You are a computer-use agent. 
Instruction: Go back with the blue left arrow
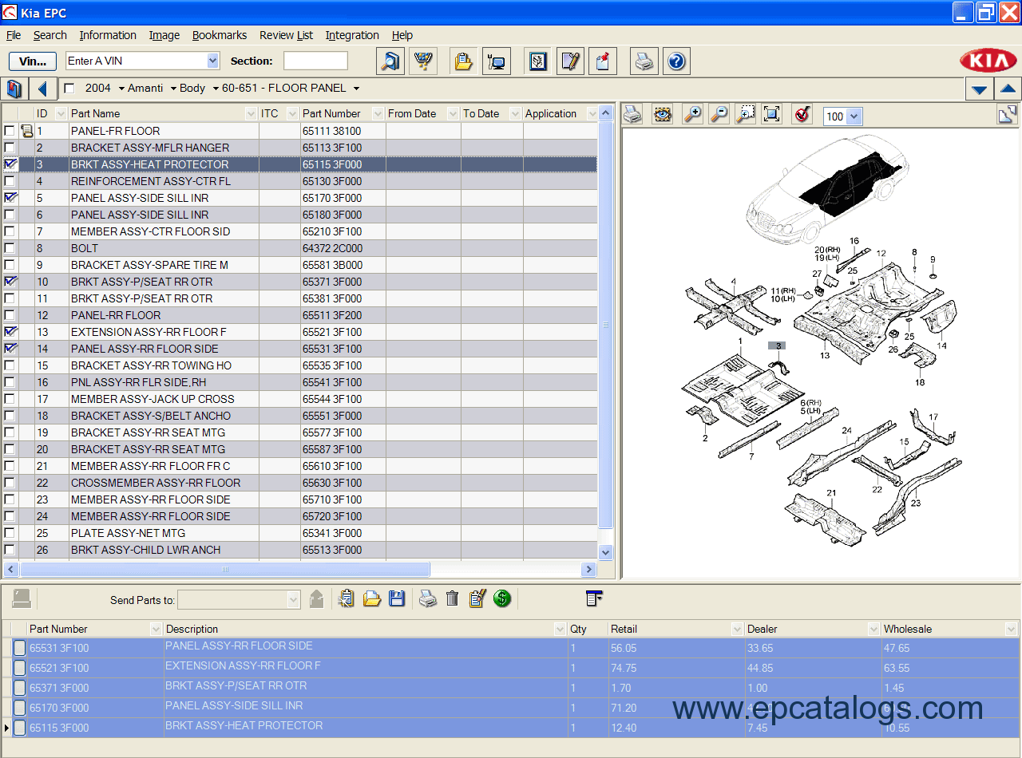tap(42, 89)
